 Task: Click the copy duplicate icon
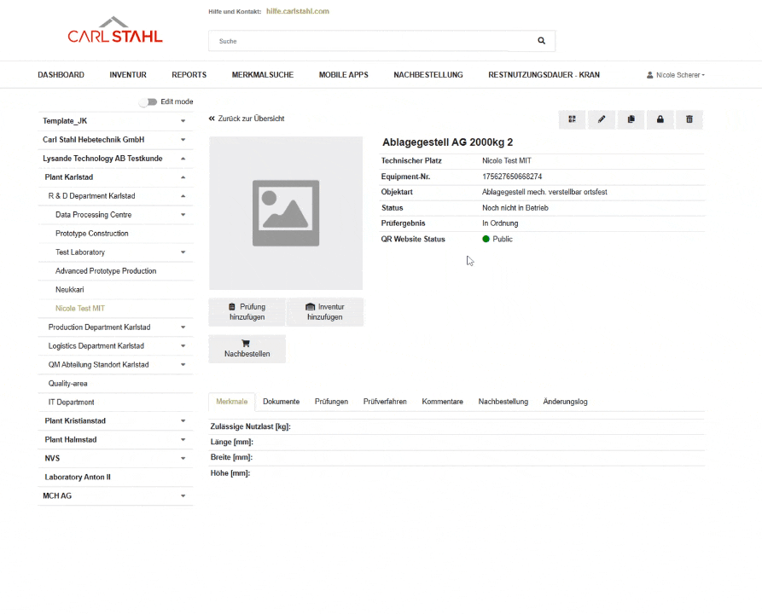click(631, 119)
